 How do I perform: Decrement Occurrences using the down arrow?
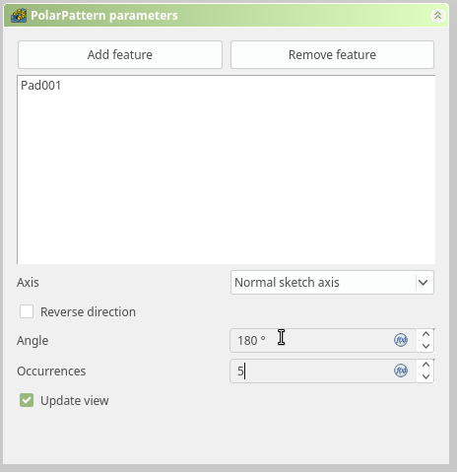click(x=425, y=376)
